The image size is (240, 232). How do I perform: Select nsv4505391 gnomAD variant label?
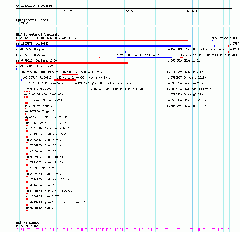pos(118,89)
